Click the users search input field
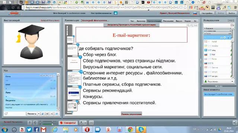The height and width of the screenshot is (133, 238). [217, 25]
